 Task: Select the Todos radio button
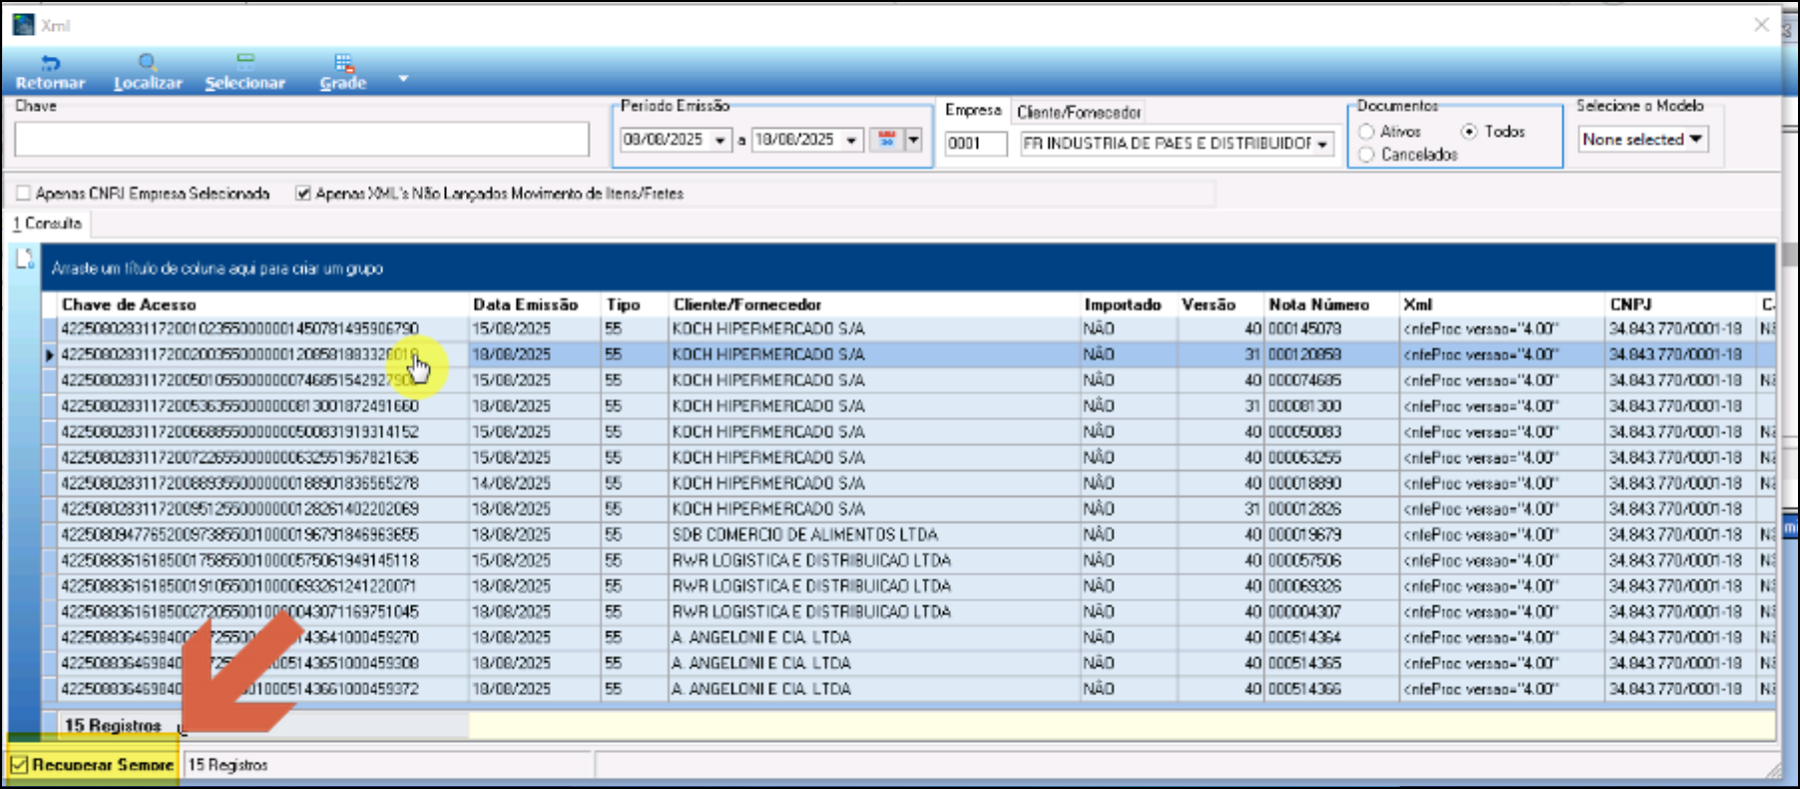(x=1469, y=132)
